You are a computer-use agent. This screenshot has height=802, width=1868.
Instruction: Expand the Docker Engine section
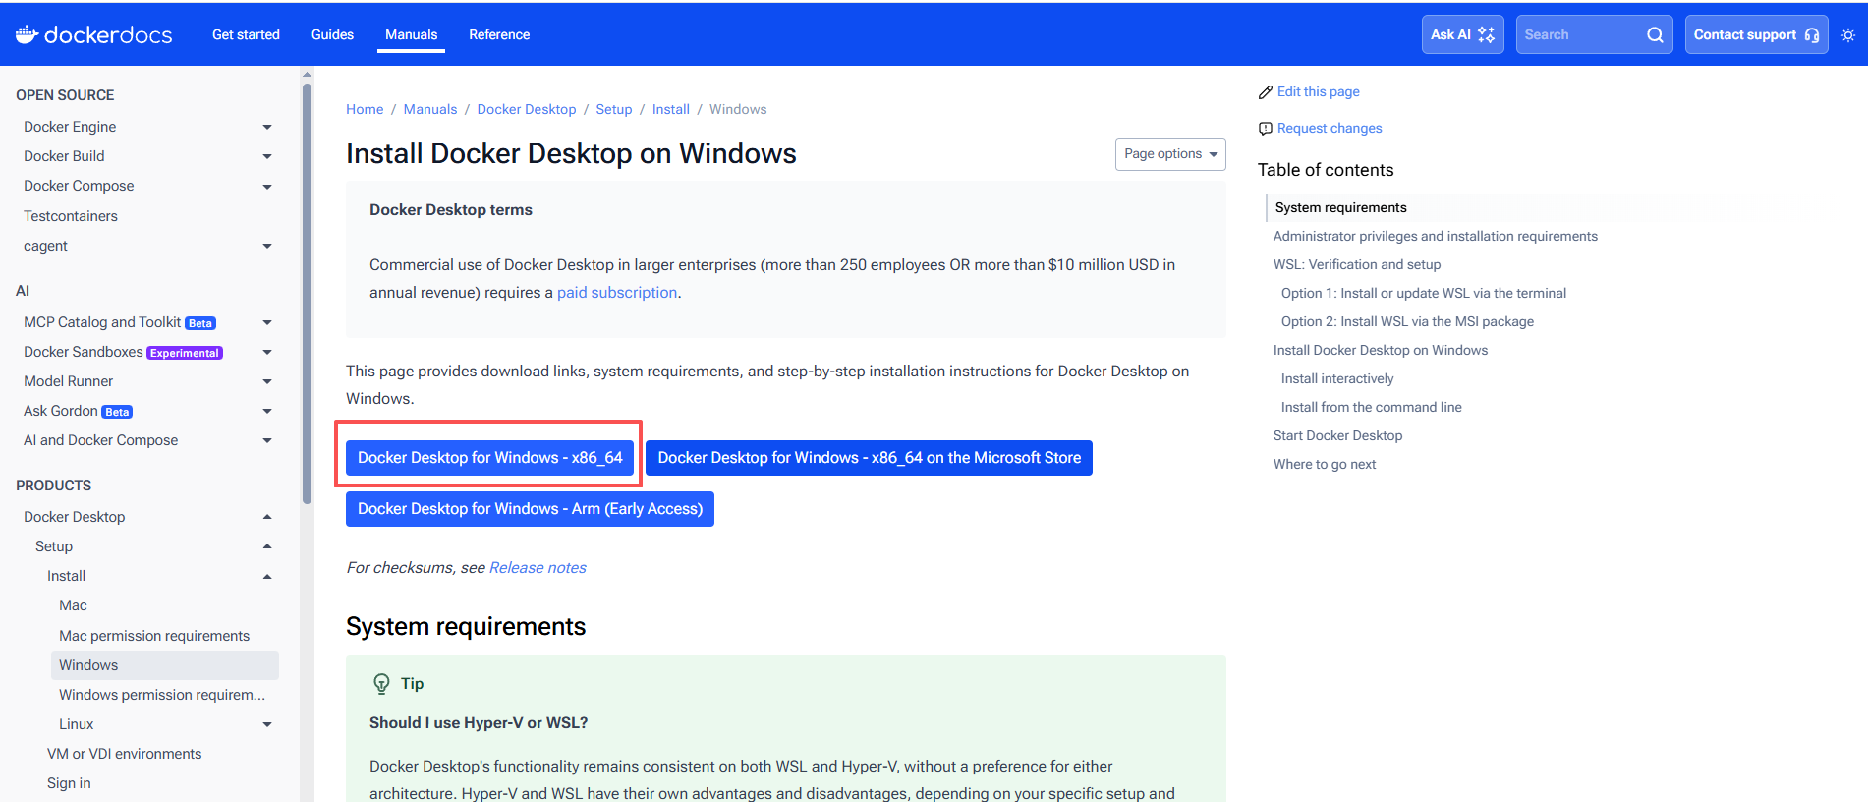coord(267,127)
